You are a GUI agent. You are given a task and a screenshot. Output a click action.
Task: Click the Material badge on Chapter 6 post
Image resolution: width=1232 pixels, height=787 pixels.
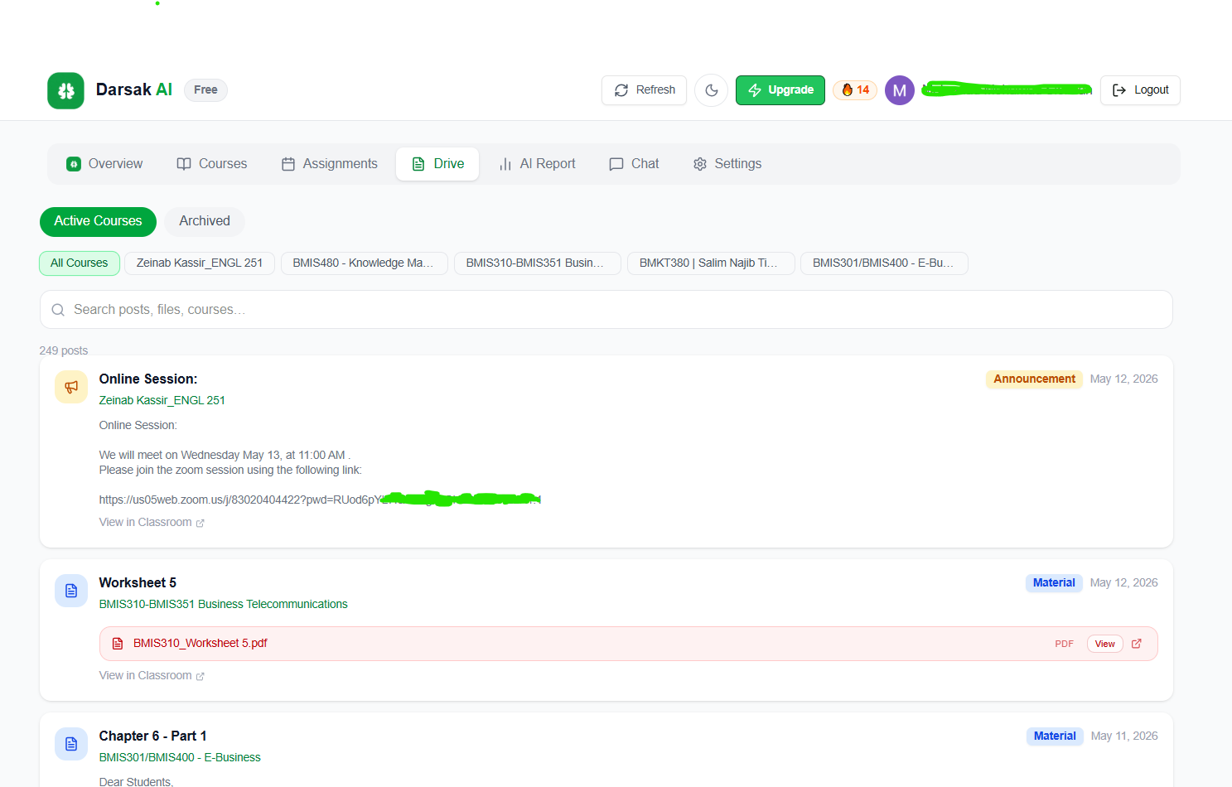[1055, 736]
